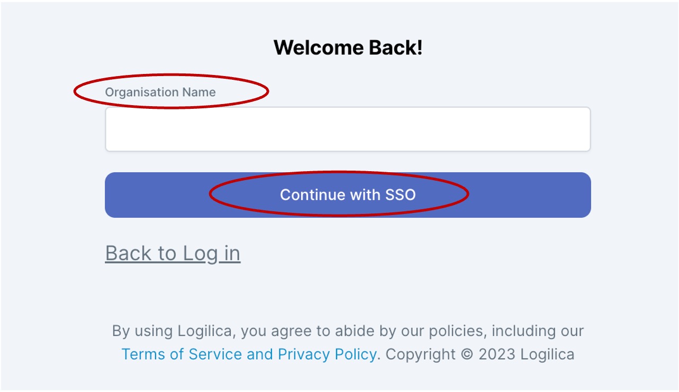Screen dimensions: 679x392
Task: Click the 'Copyright © 2023 Logilica' text
Action: coord(479,354)
